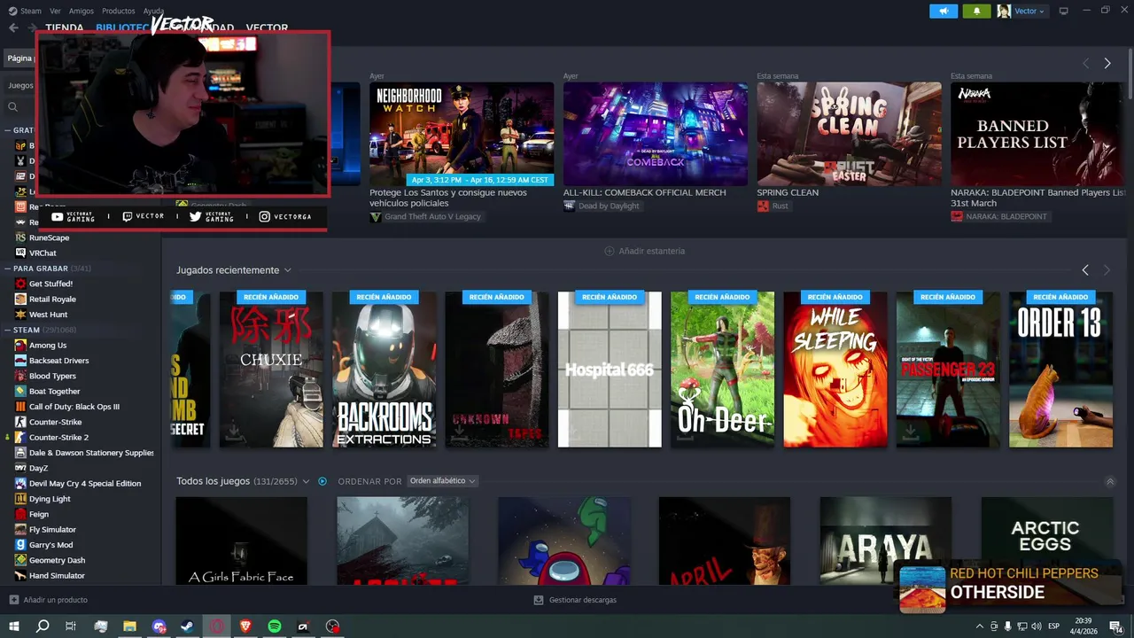This screenshot has height=638, width=1134.
Task: Show hidden system tray icons chevron
Action: pos(980,626)
